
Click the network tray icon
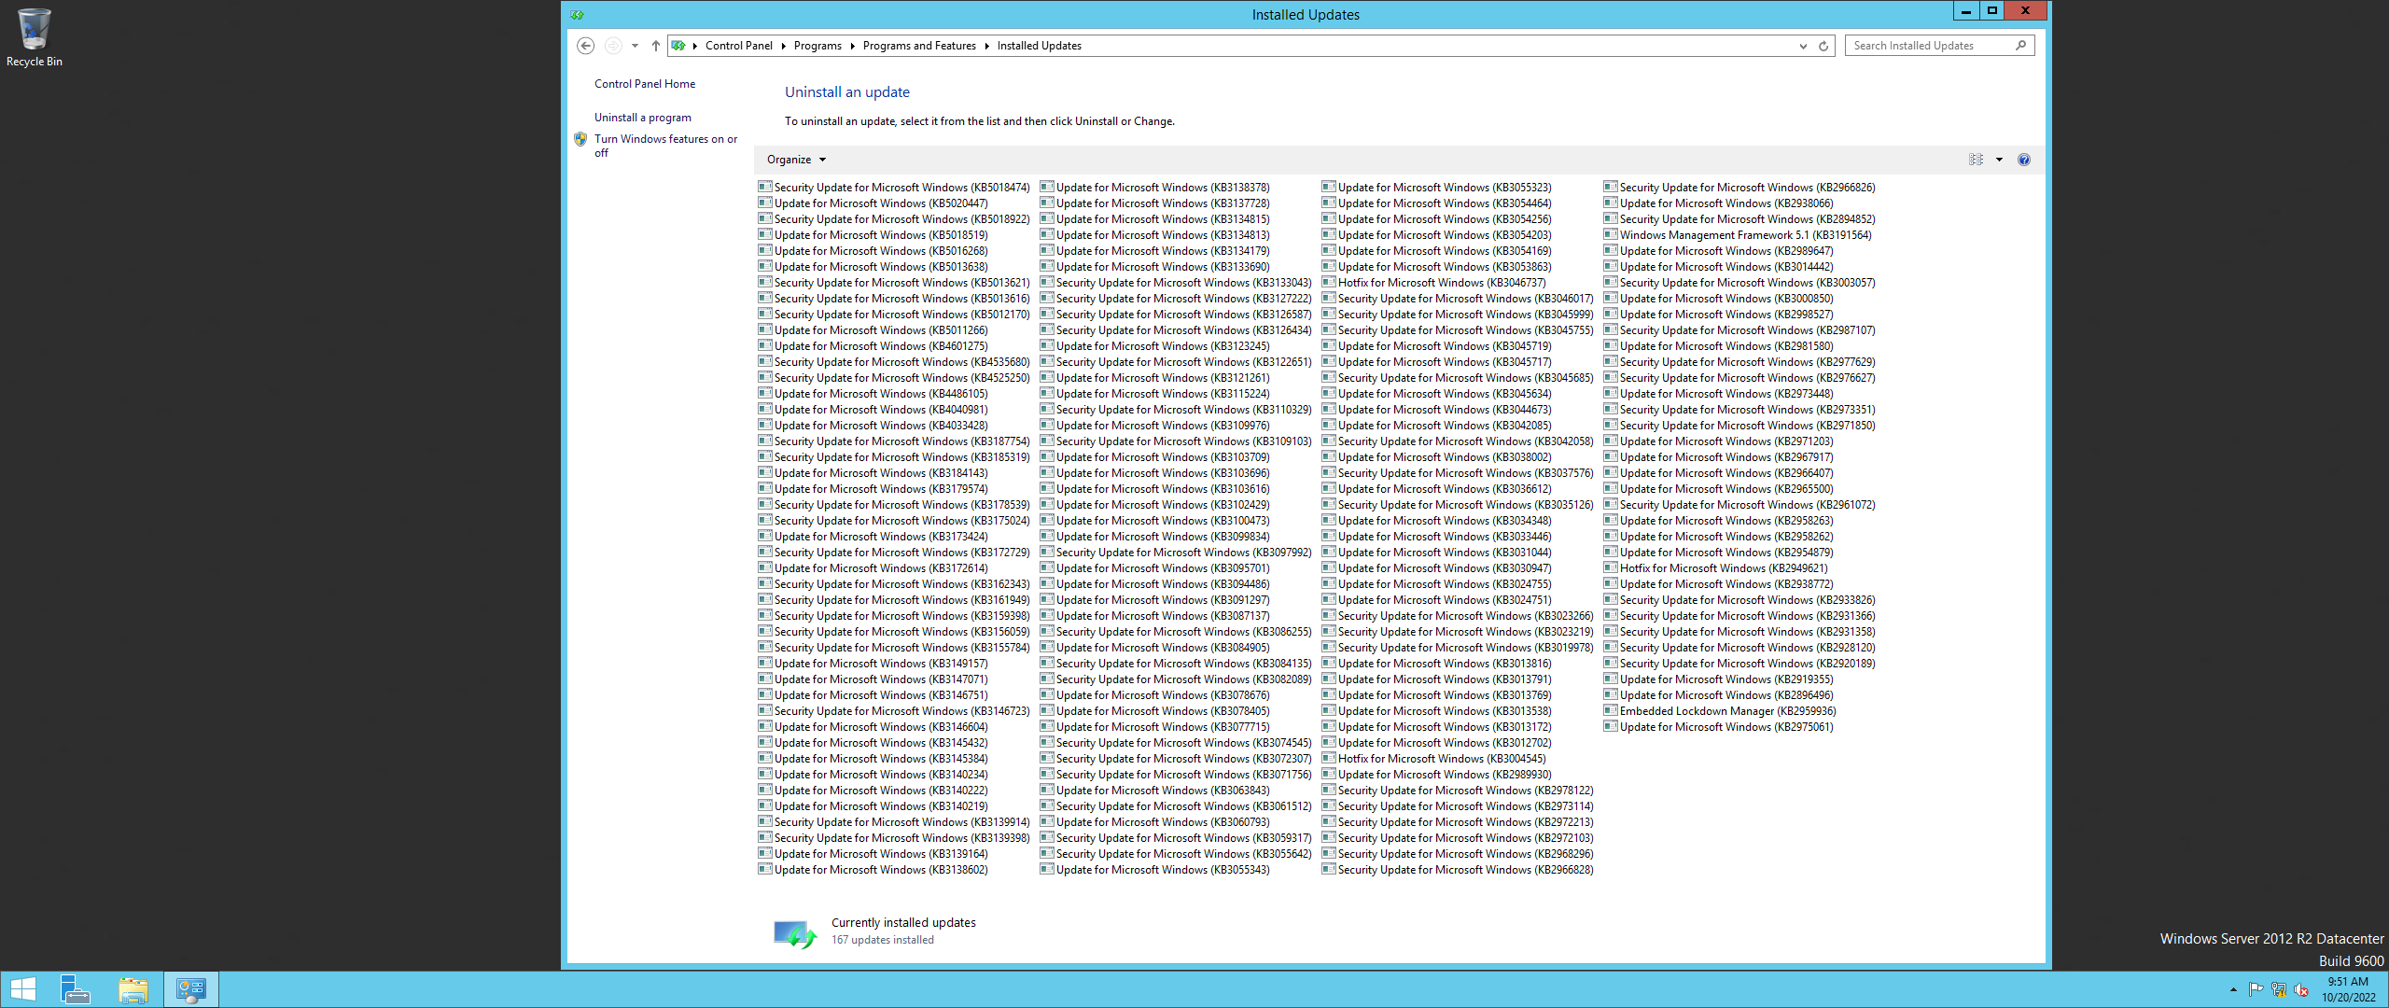(2279, 989)
